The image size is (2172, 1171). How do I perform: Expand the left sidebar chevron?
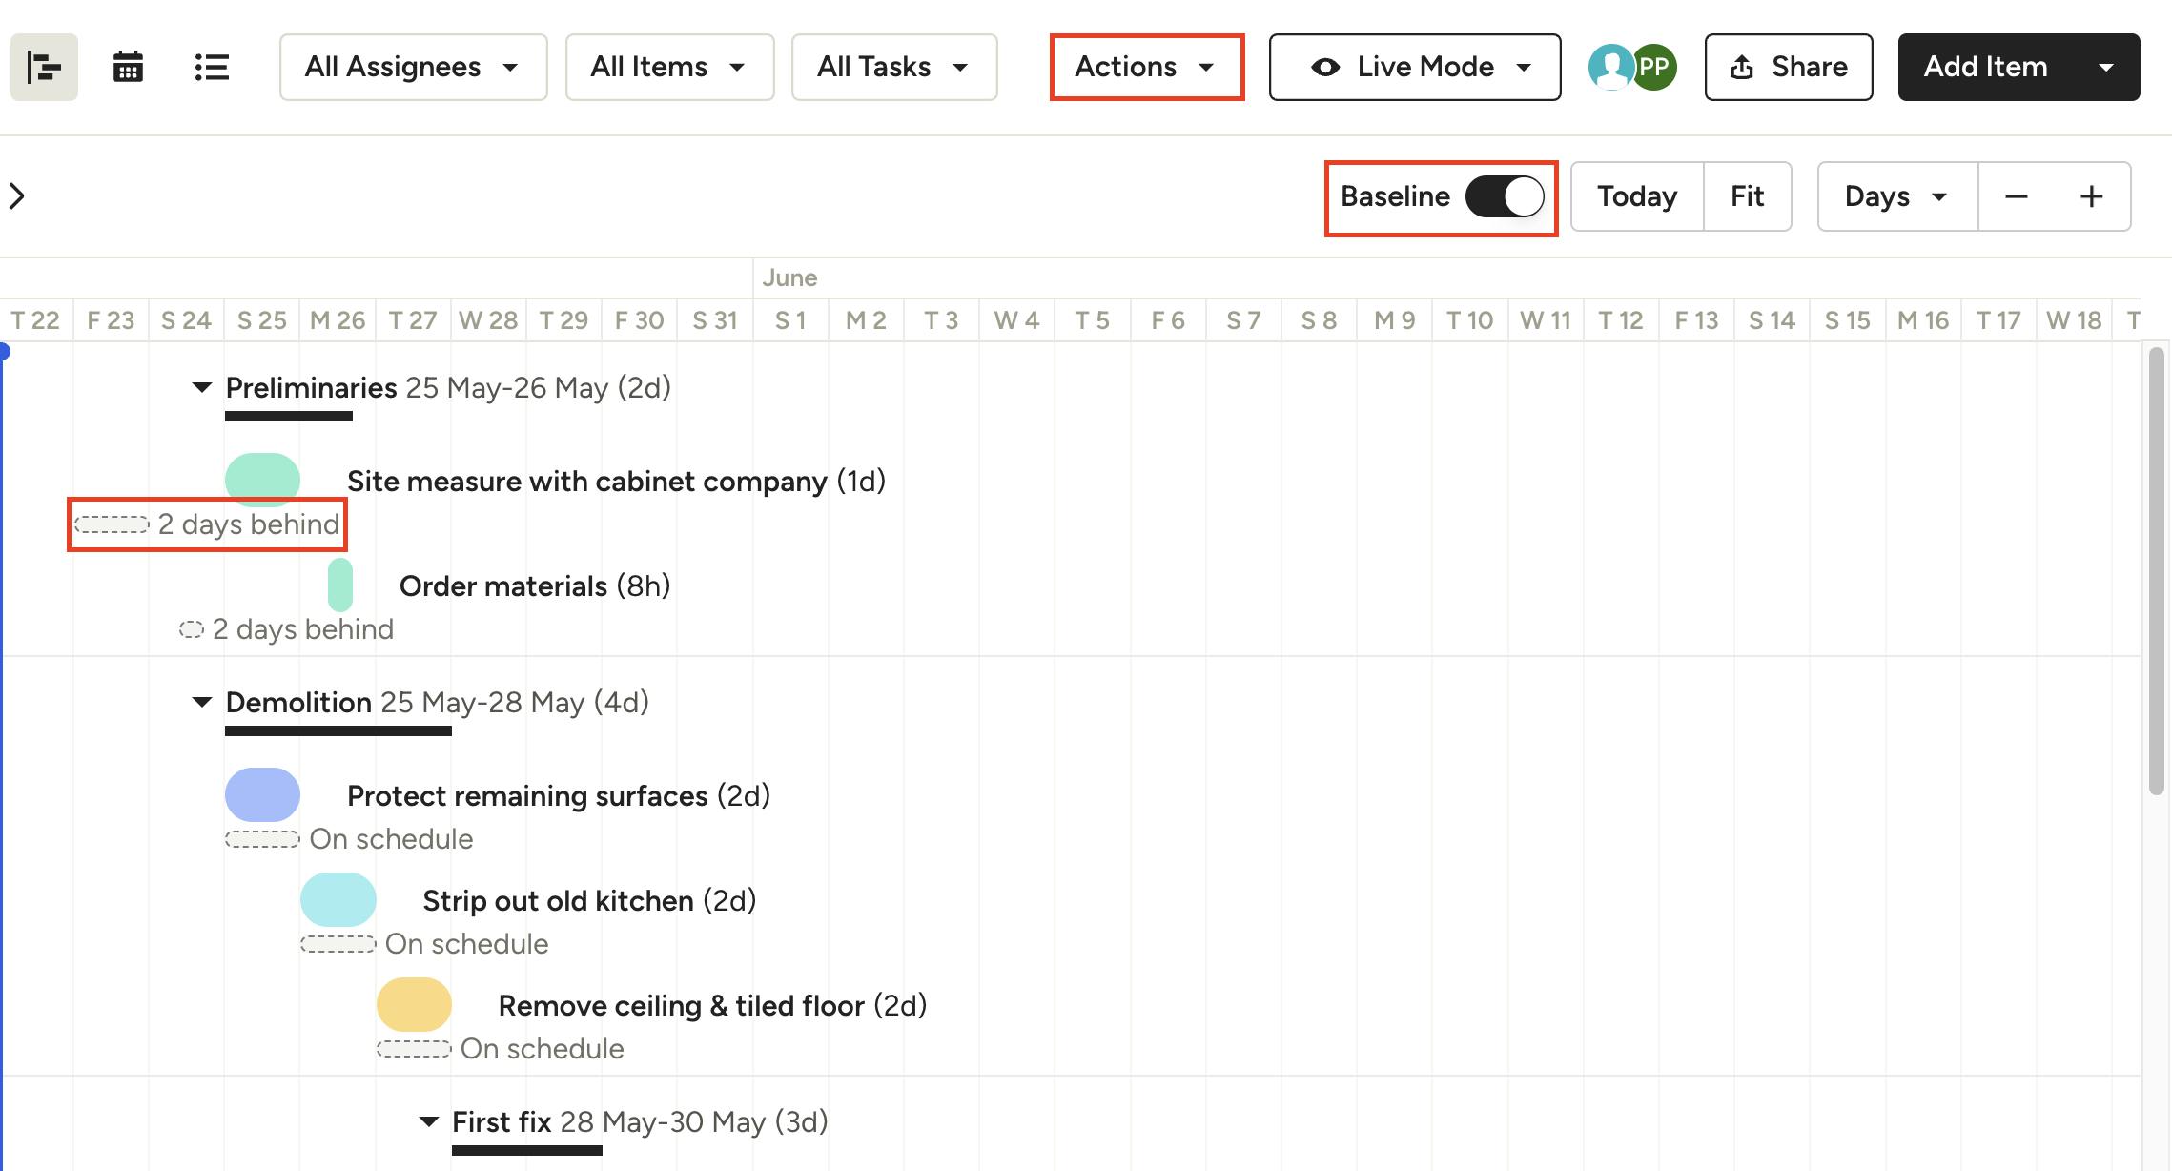pos(17,196)
